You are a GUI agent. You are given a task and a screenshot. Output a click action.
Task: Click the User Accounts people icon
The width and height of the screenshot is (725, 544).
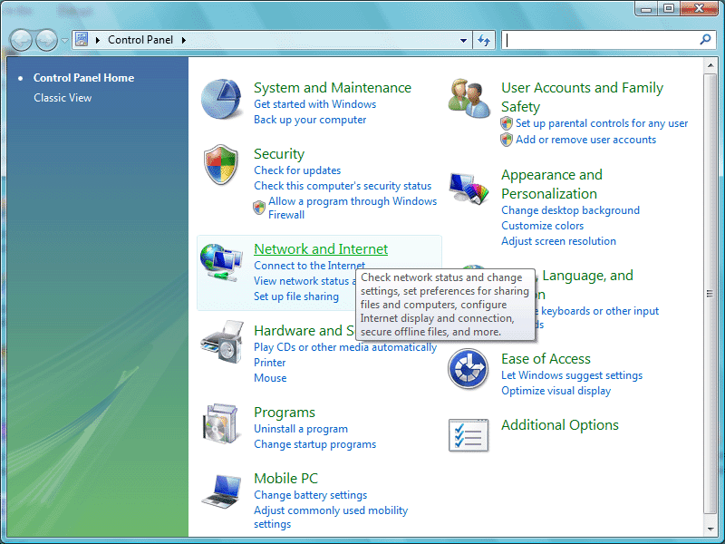pyautogui.click(x=469, y=98)
